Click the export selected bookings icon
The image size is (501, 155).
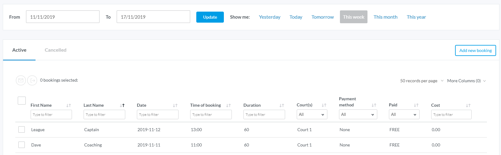pyautogui.click(x=32, y=80)
